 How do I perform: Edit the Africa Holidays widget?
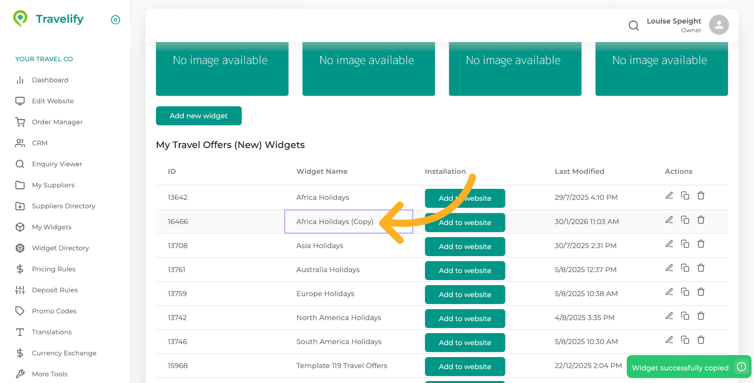click(669, 195)
